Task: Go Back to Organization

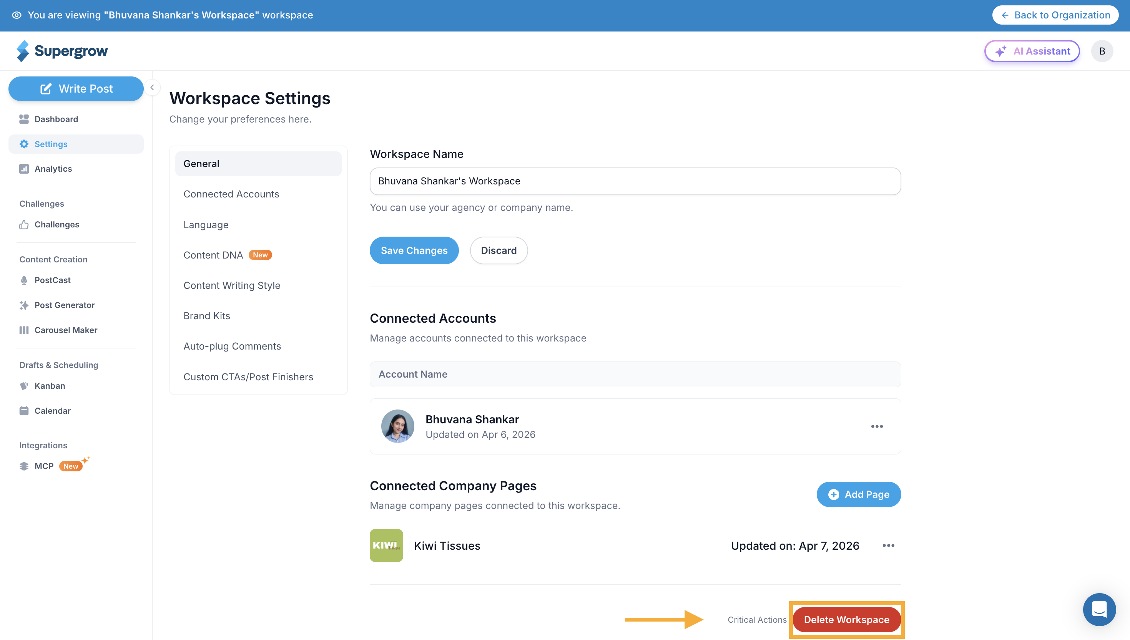Action: click(1055, 15)
